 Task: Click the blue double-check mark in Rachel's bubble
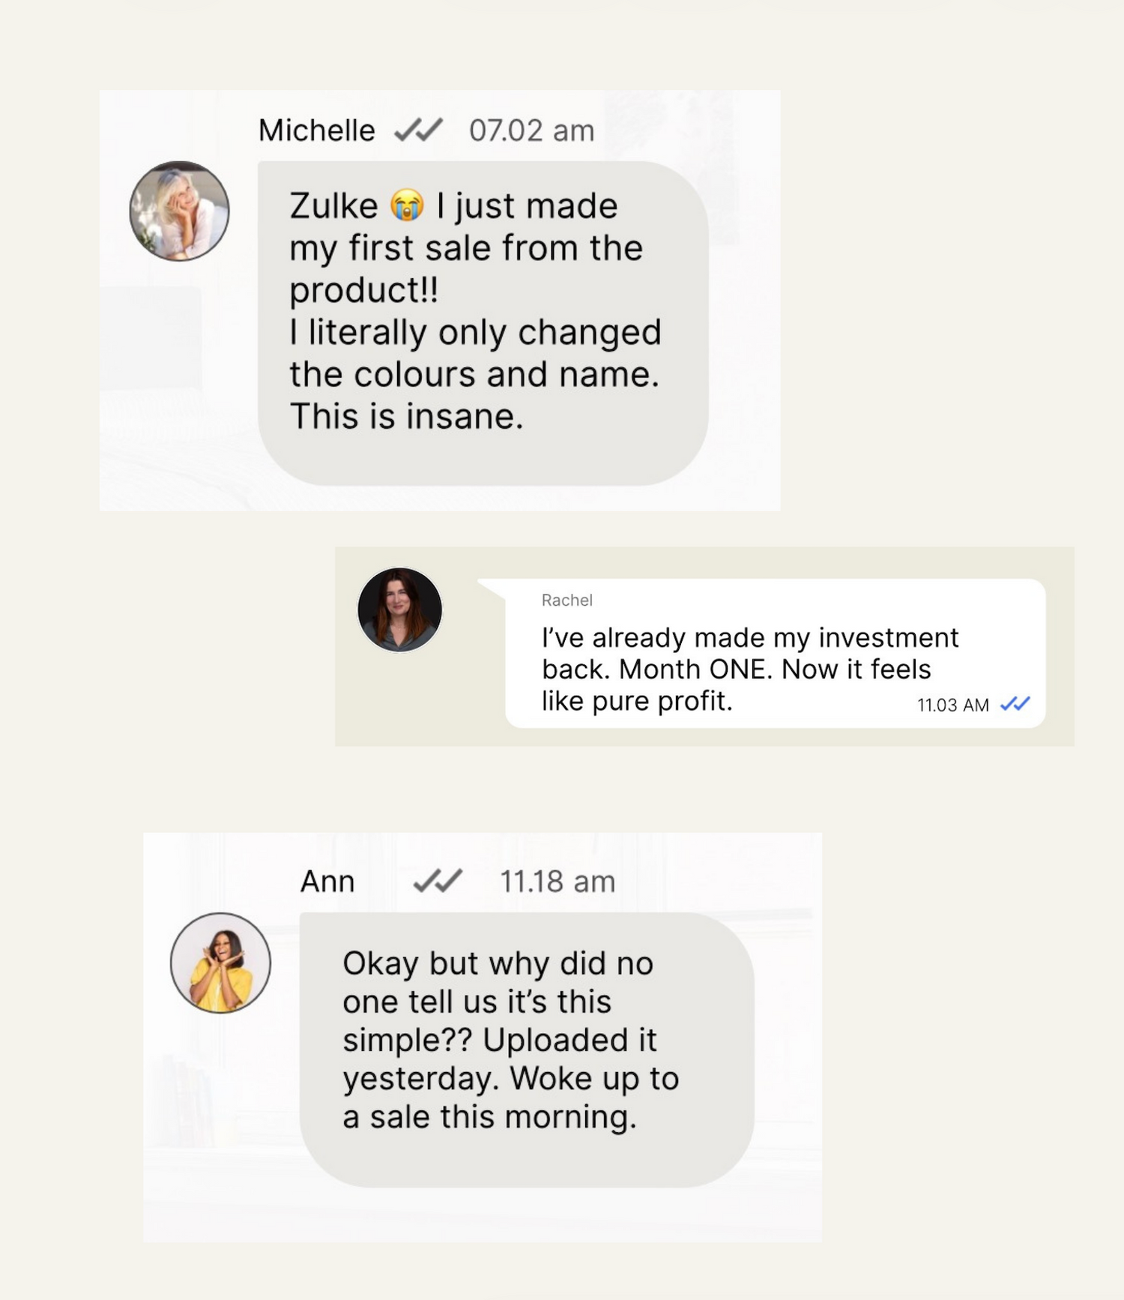[1015, 704]
